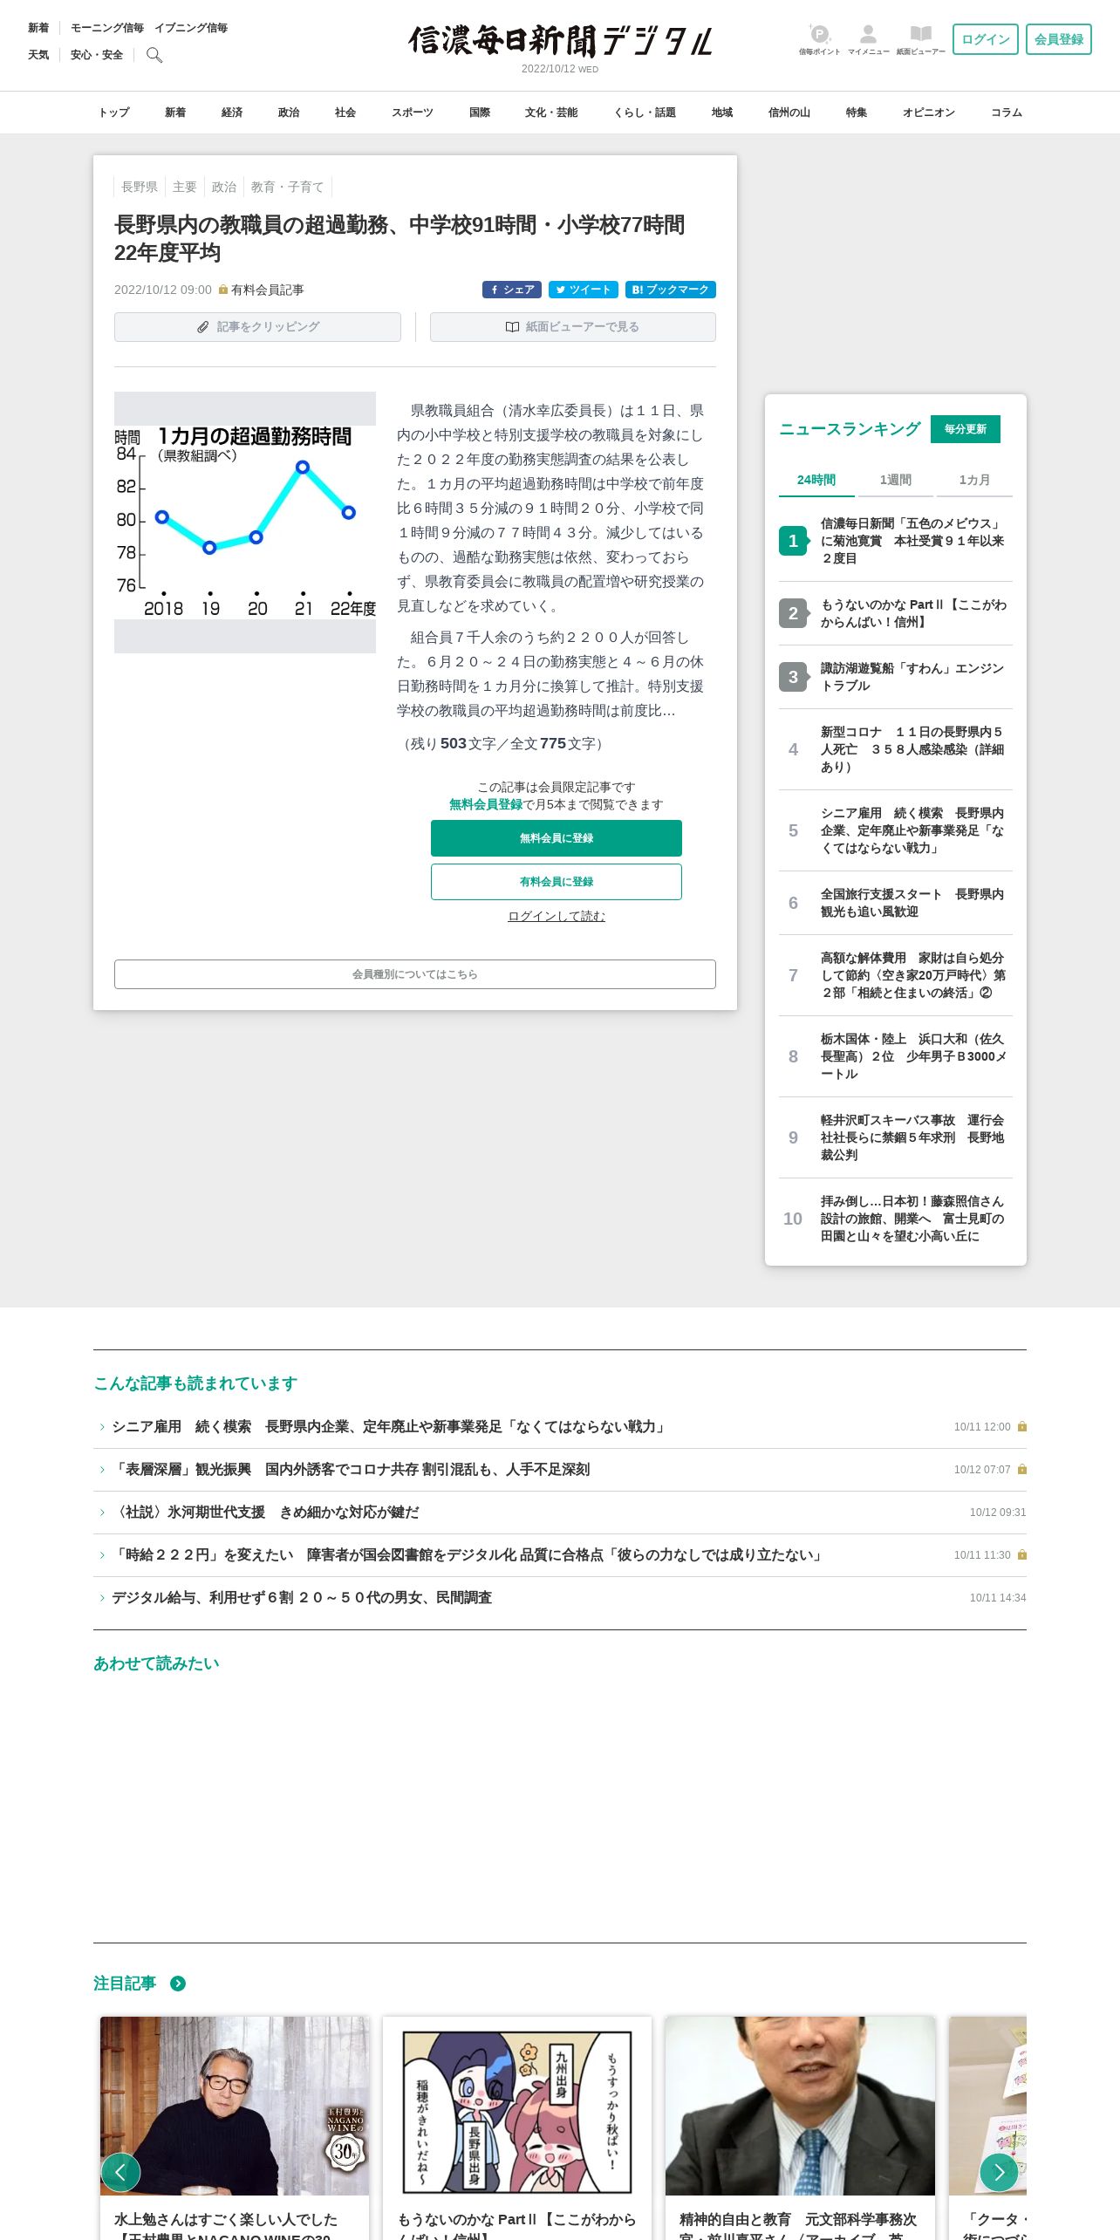
Task: Click イブニング信毎 top link
Action: click(x=191, y=28)
